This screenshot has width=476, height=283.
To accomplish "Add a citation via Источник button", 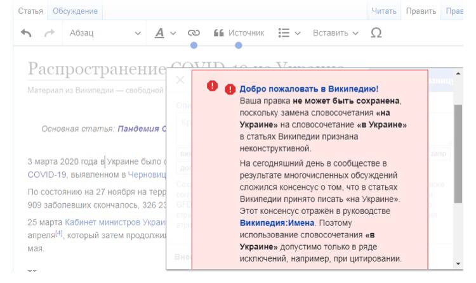I will pyautogui.click(x=239, y=33).
